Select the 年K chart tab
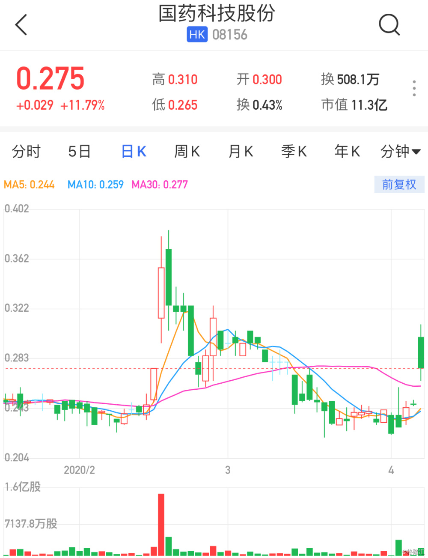Screen dimensions: 428x558 (347, 151)
